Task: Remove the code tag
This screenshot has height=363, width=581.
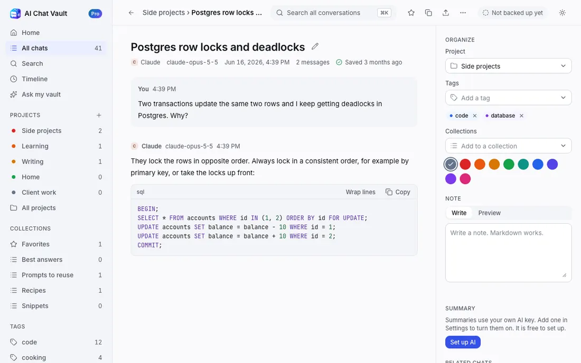Action: [475, 116]
